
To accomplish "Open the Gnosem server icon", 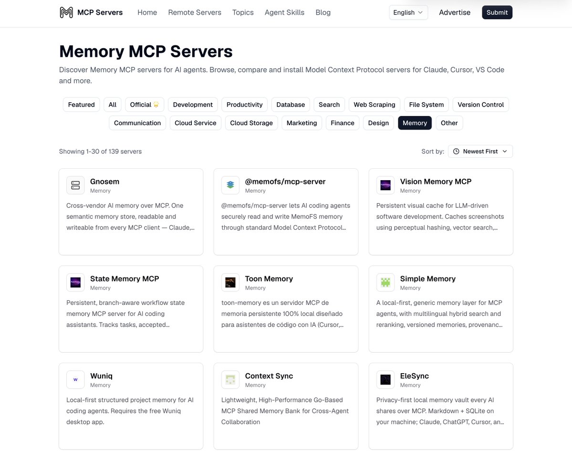I will (75, 185).
